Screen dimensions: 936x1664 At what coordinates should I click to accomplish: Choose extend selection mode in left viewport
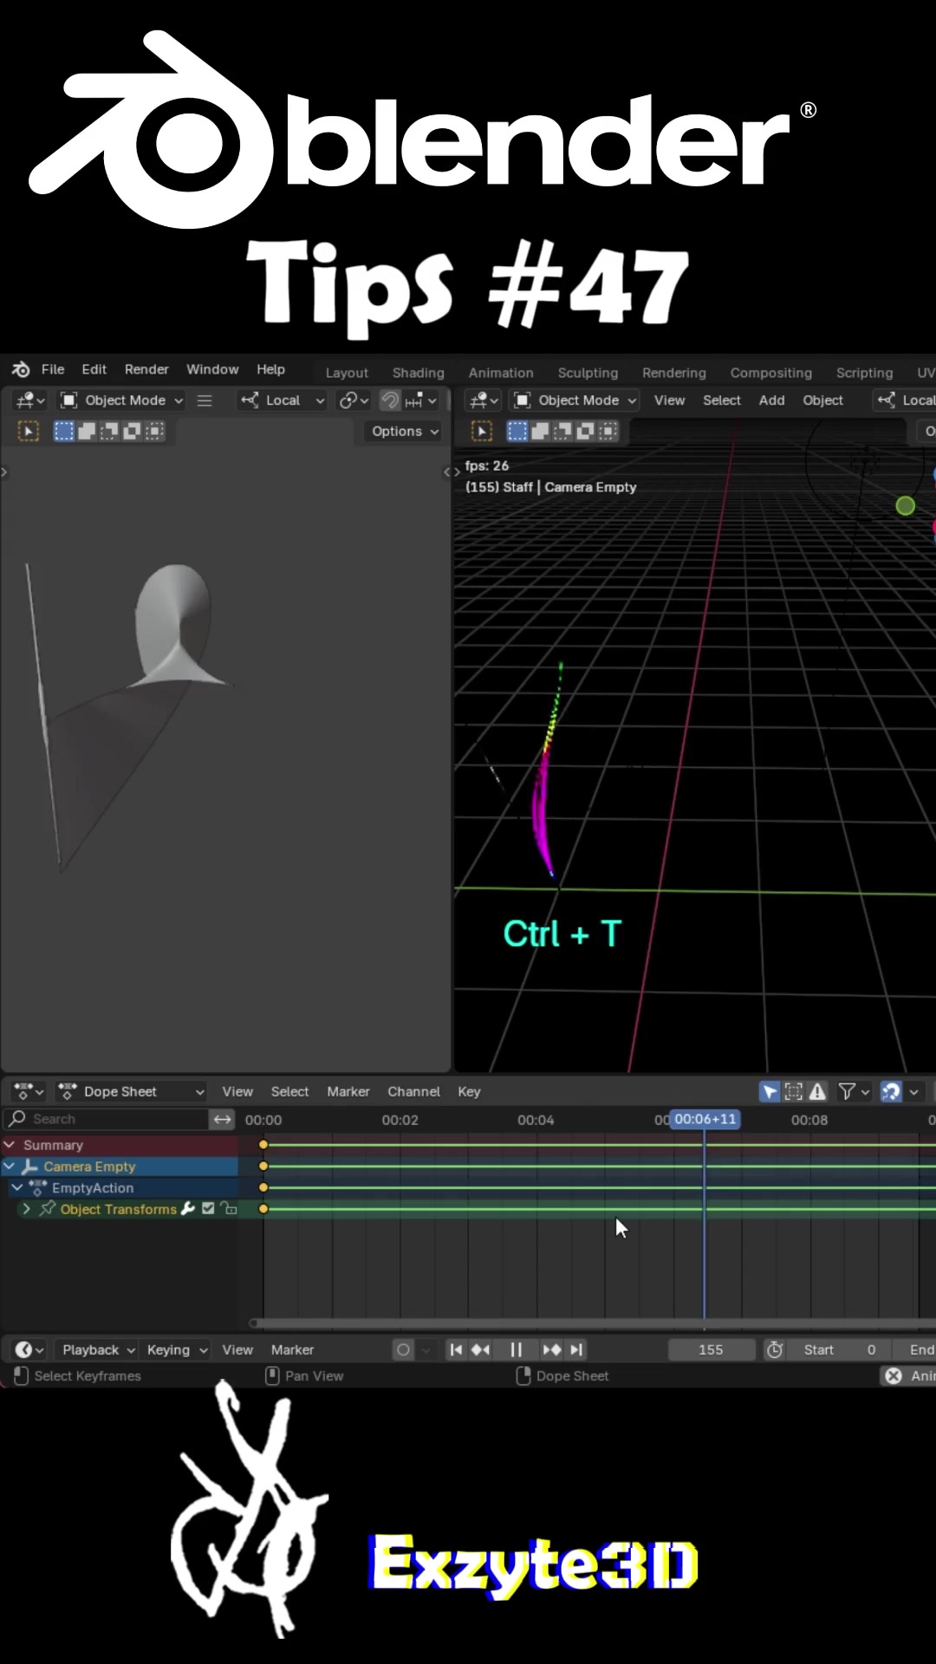(x=87, y=431)
